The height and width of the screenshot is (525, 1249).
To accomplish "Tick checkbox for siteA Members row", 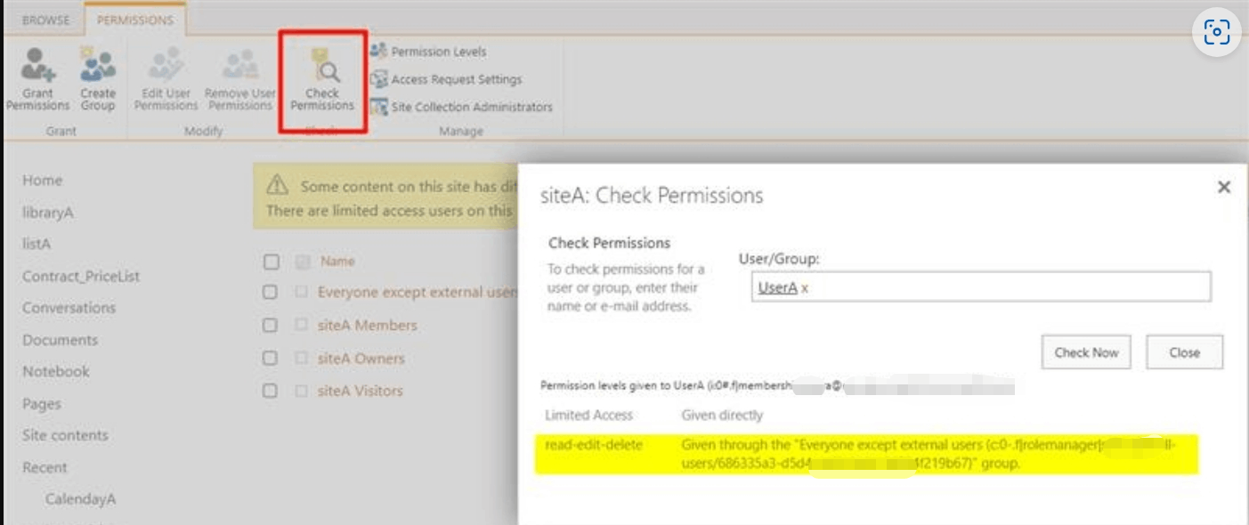I will pyautogui.click(x=272, y=326).
